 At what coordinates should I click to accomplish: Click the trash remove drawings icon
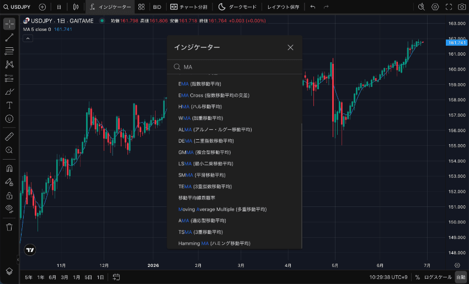point(9,227)
